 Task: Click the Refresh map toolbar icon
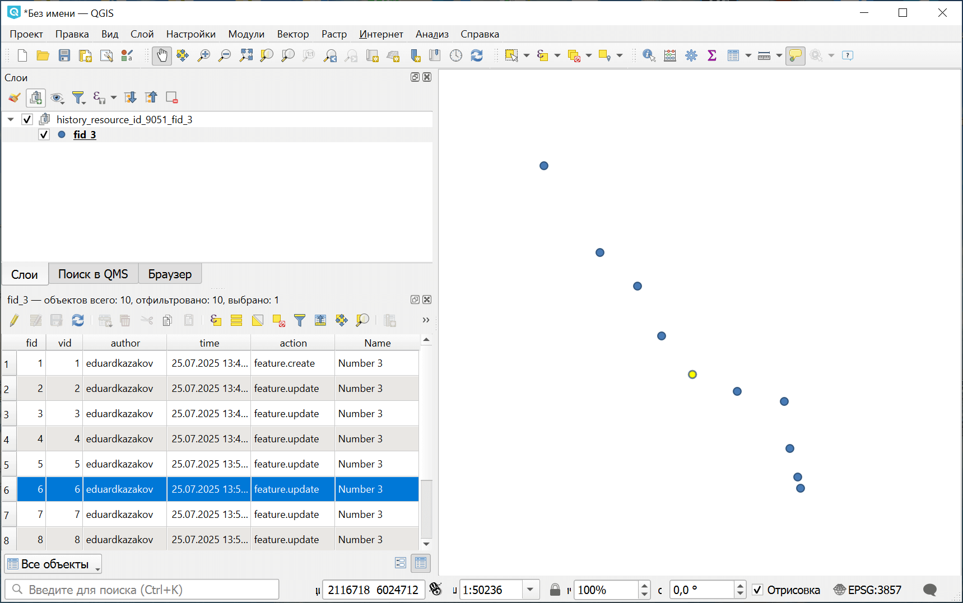tap(477, 55)
